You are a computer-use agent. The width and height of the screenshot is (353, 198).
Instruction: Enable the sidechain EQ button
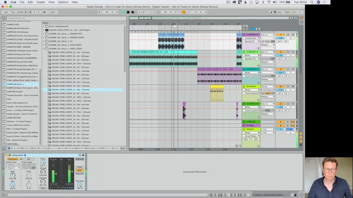pyautogui.click(x=29, y=159)
